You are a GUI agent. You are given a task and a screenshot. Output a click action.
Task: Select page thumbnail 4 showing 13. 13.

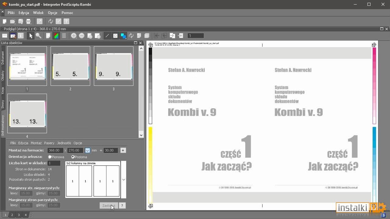pos(27,113)
